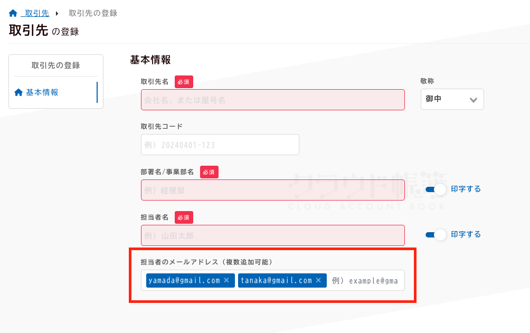Click the home icon in the breadcrumb
The image size is (530, 333).
tap(13, 13)
